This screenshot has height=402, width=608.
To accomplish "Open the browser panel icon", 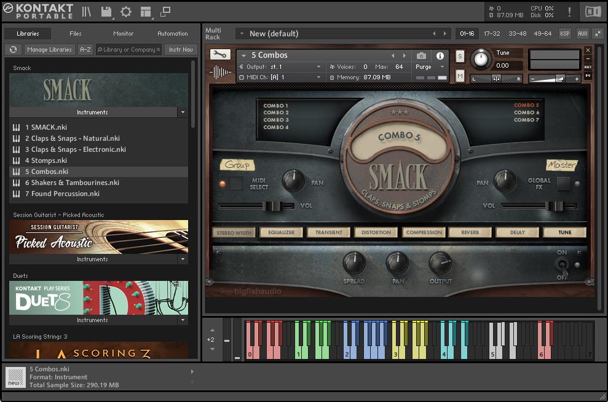I will pyautogui.click(x=87, y=12).
